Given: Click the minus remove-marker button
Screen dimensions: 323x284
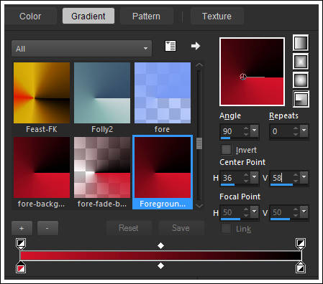Looking at the screenshot, I should pyautogui.click(x=47, y=228).
